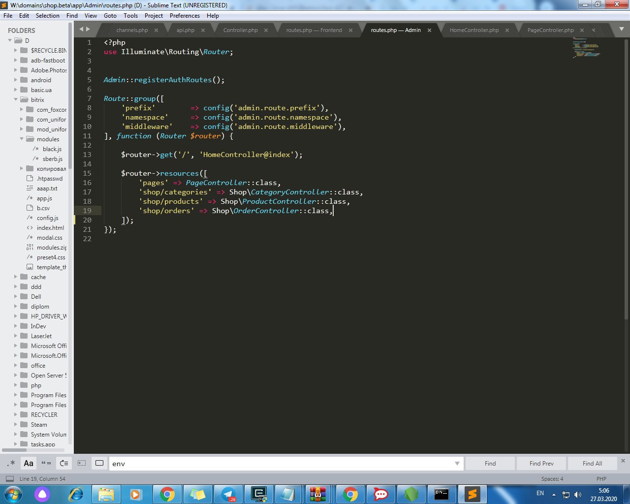
Task: Toggle whole word search option
Action: (46, 463)
